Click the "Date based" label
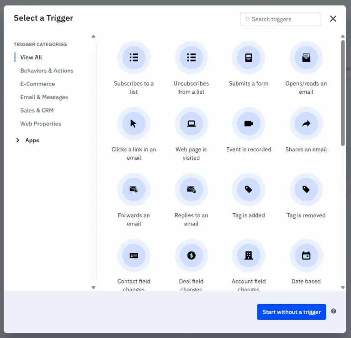 pyautogui.click(x=306, y=281)
